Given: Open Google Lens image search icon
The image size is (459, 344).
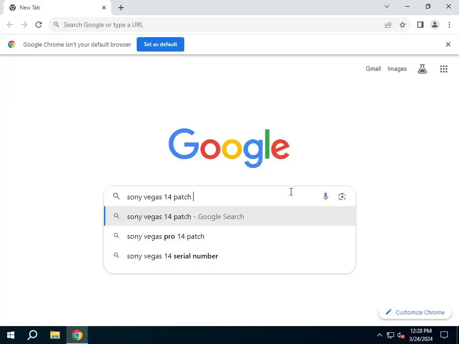Looking at the screenshot, I should [342, 197].
